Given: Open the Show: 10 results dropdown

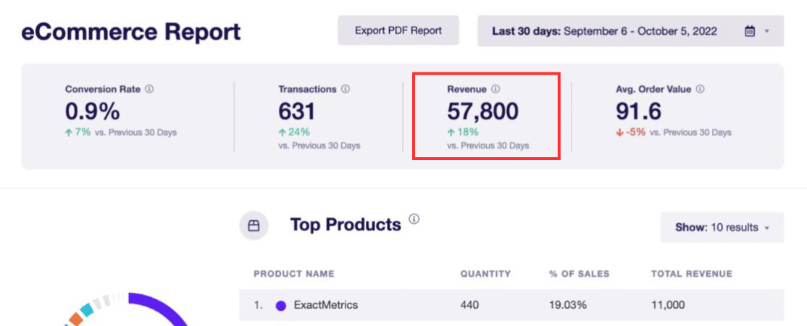Looking at the screenshot, I should pos(722,227).
